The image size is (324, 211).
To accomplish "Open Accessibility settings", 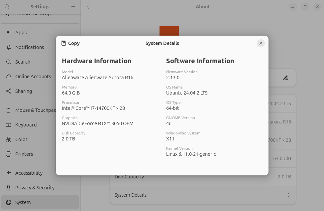I will point(40,173).
